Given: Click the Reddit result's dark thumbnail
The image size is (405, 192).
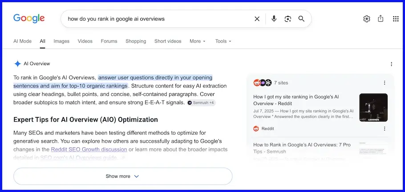Looking at the screenshot, I should click(373, 108).
